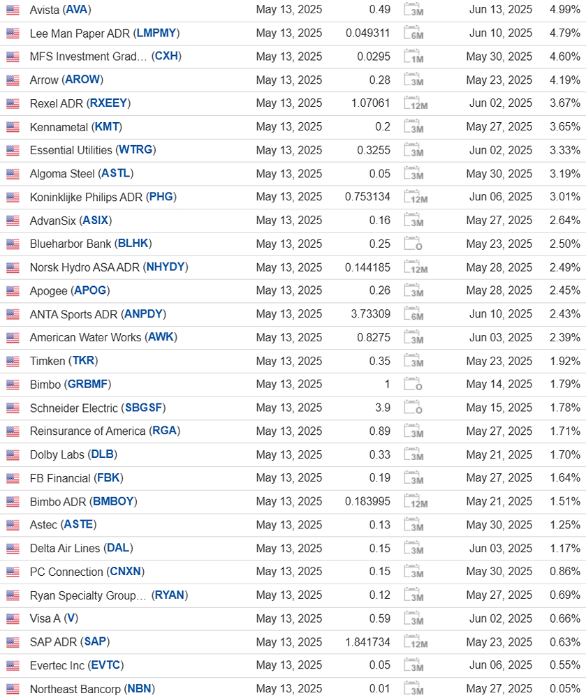The height and width of the screenshot is (698, 586).
Task: Open the American Water Works AWK link
Action: tap(161, 337)
